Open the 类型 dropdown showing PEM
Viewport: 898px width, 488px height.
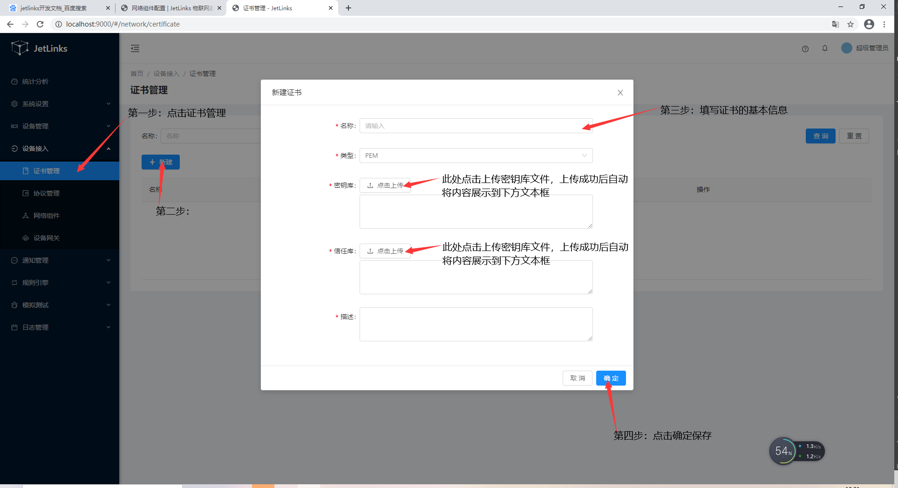tap(476, 155)
